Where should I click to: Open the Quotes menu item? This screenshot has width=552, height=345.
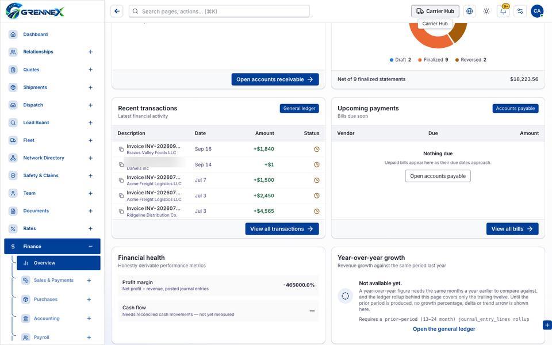52,70
